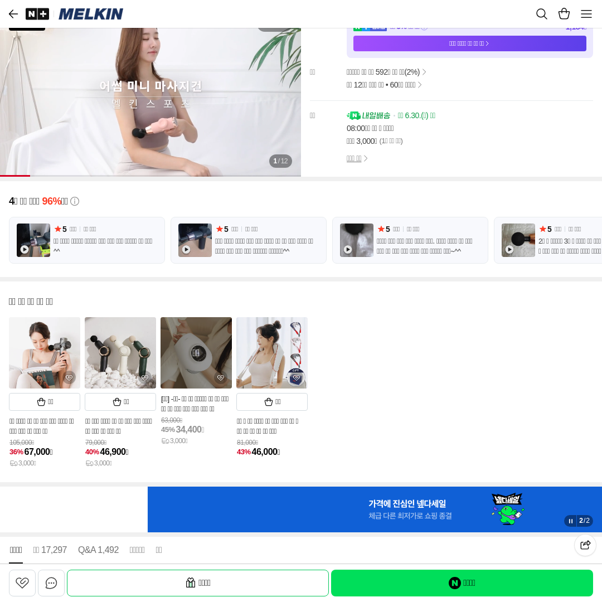602x602 pixels.
Task: Switch to the Q&A 1,492 tab
Action: point(98,550)
